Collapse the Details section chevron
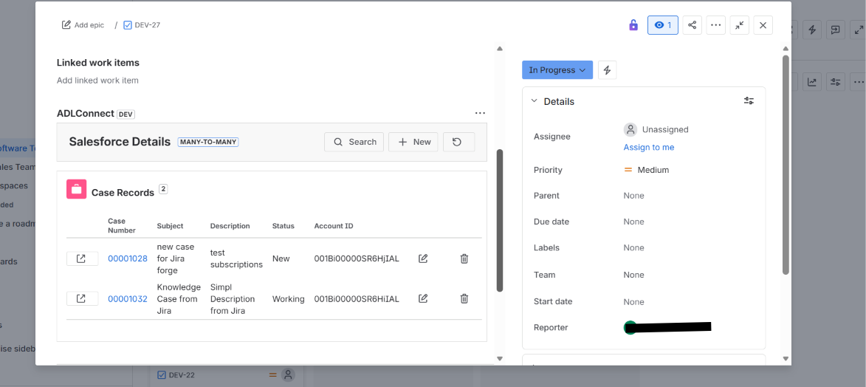The width and height of the screenshot is (866, 387). click(534, 101)
